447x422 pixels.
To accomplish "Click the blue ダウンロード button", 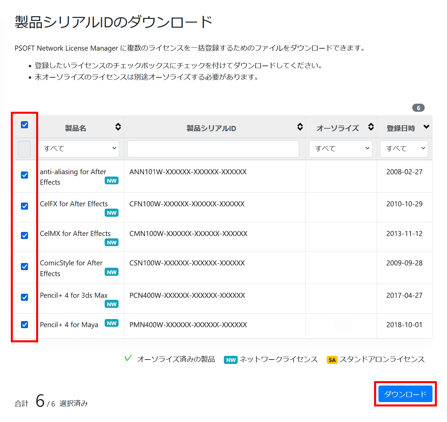I will click(x=405, y=394).
